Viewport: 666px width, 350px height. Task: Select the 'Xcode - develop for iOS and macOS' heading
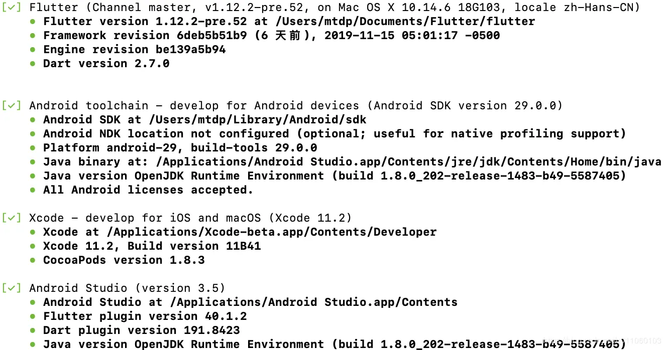tap(191, 218)
